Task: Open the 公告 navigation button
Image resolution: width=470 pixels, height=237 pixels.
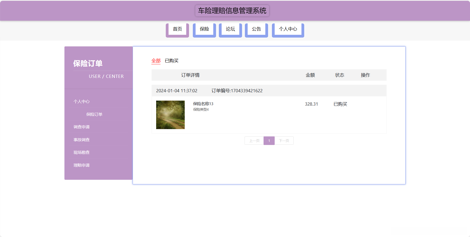Action: (256, 29)
